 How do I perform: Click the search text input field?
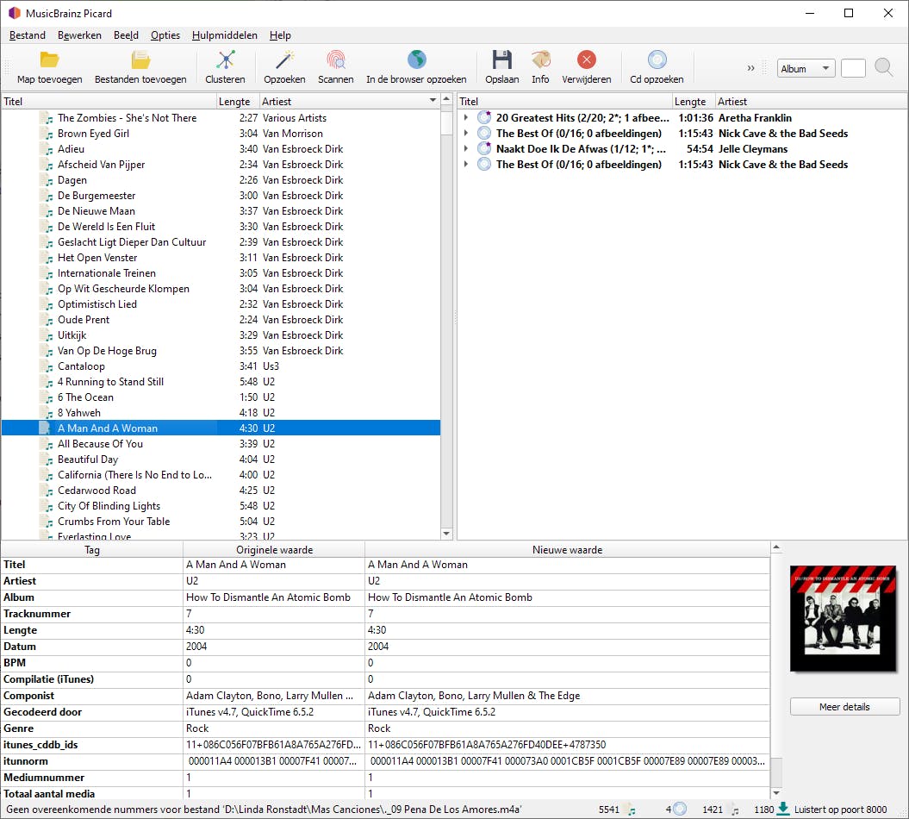853,68
